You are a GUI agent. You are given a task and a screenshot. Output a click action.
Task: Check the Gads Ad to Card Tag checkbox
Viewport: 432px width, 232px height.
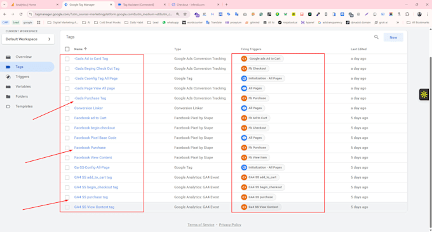click(67, 58)
